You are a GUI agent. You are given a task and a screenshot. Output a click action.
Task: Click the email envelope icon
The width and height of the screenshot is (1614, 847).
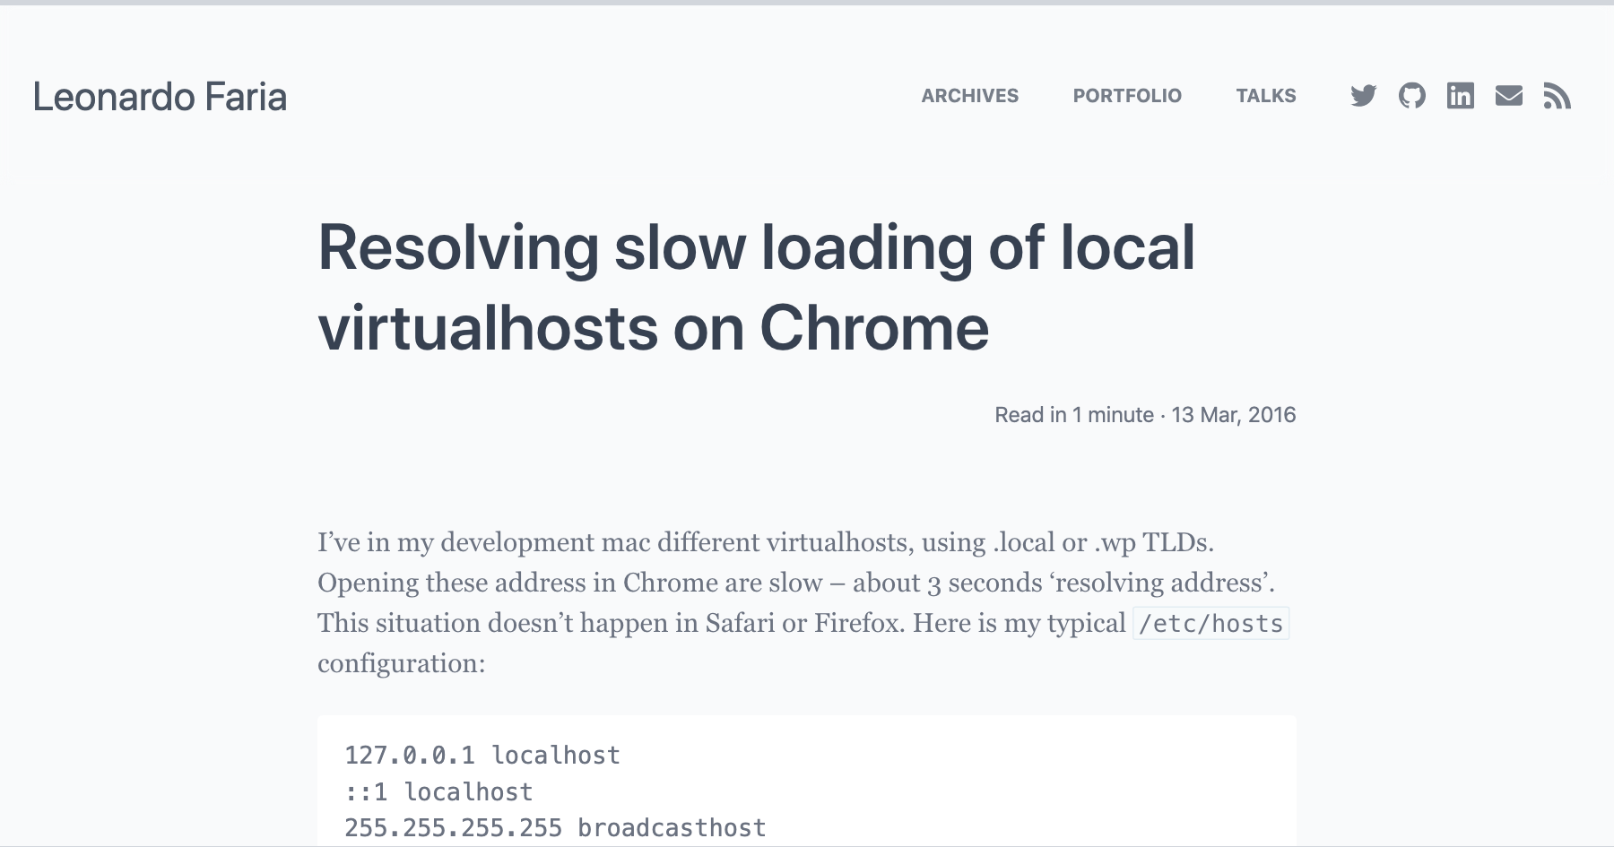[1509, 96]
